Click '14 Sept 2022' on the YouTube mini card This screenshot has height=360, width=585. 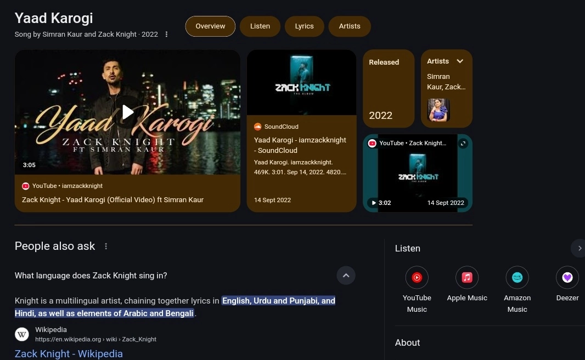[446, 203]
